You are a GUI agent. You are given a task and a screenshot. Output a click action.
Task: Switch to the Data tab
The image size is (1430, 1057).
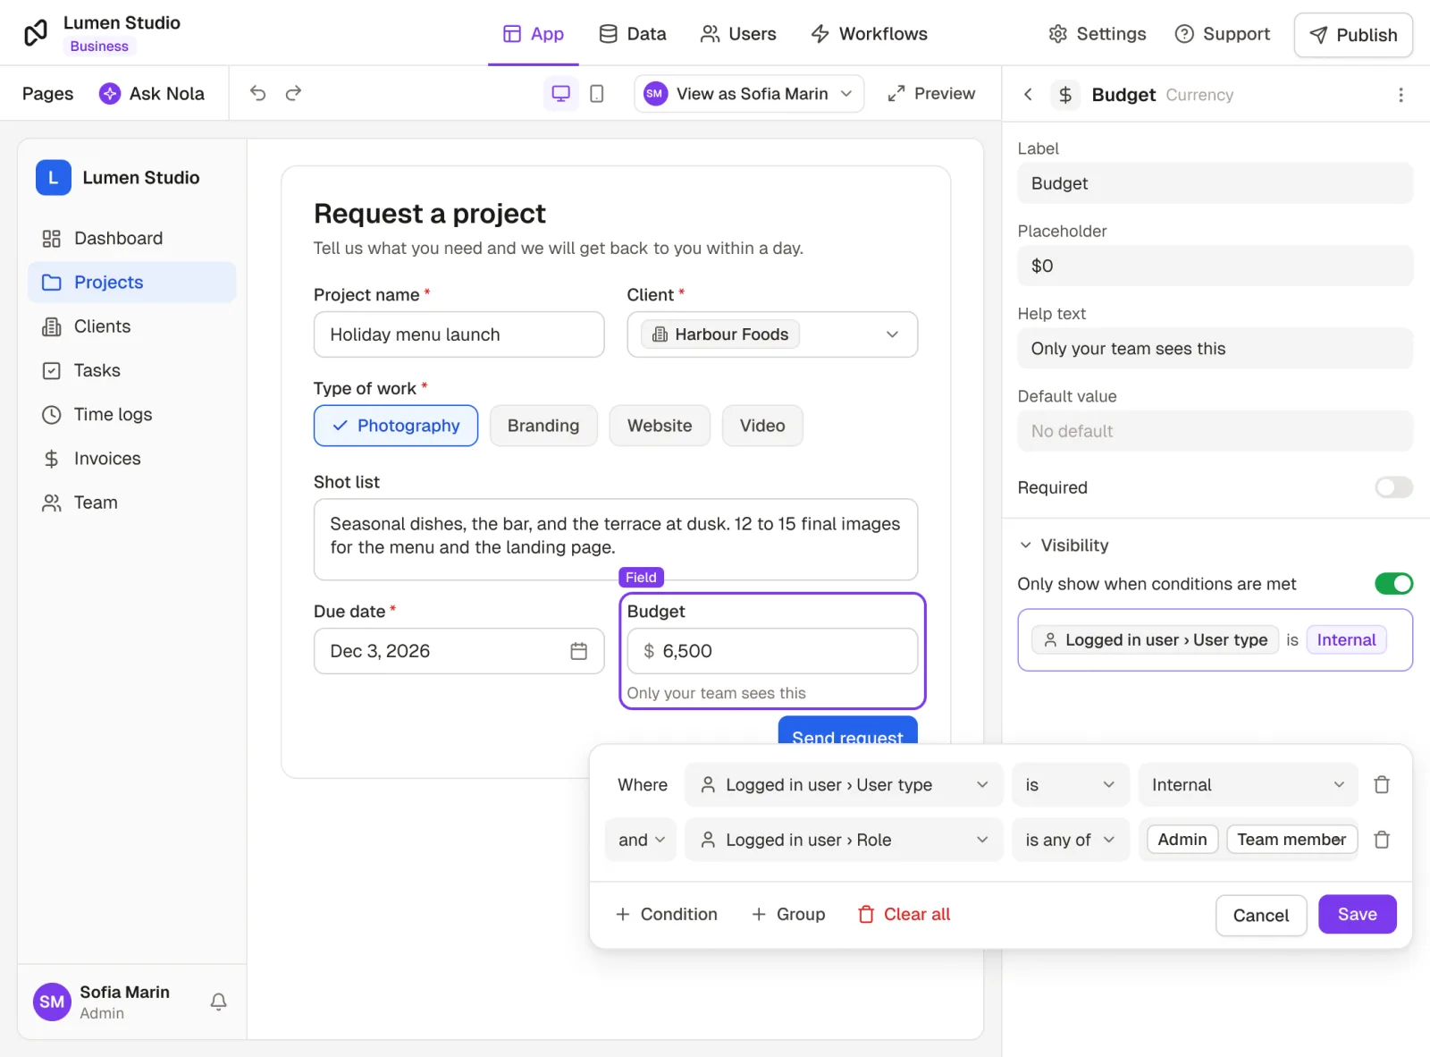632,34
